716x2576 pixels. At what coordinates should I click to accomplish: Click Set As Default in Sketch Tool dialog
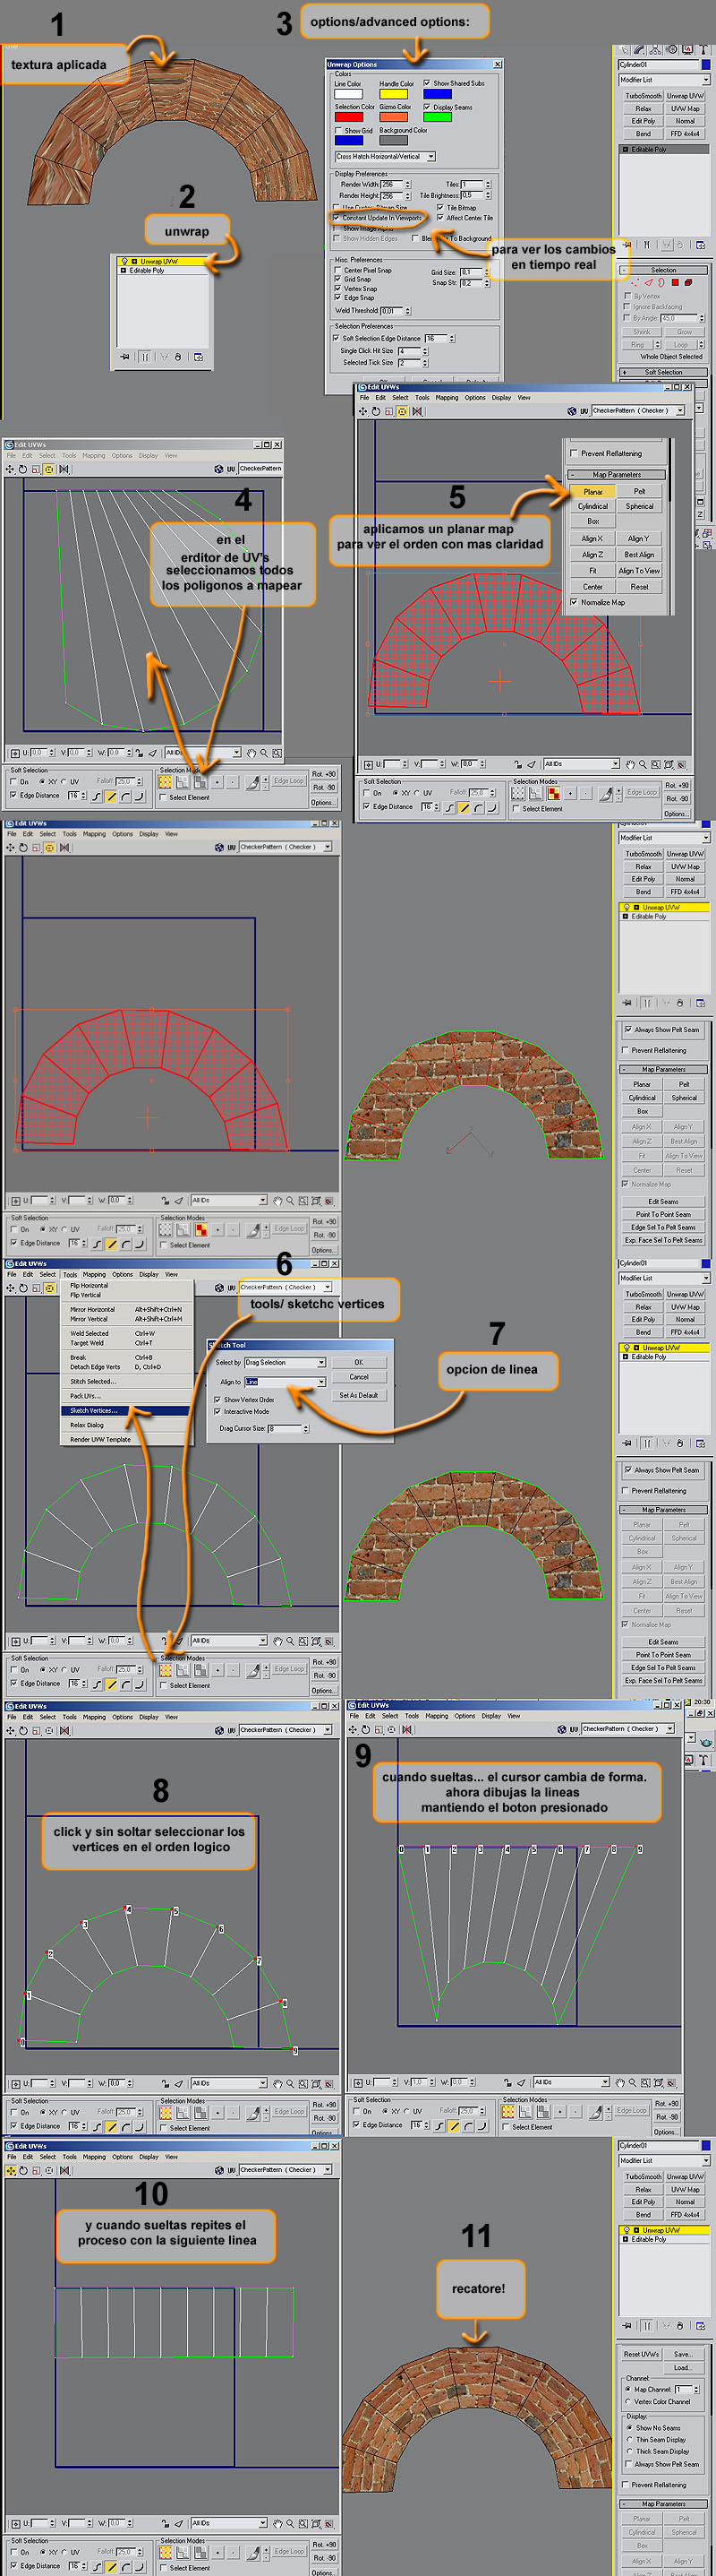click(360, 1395)
